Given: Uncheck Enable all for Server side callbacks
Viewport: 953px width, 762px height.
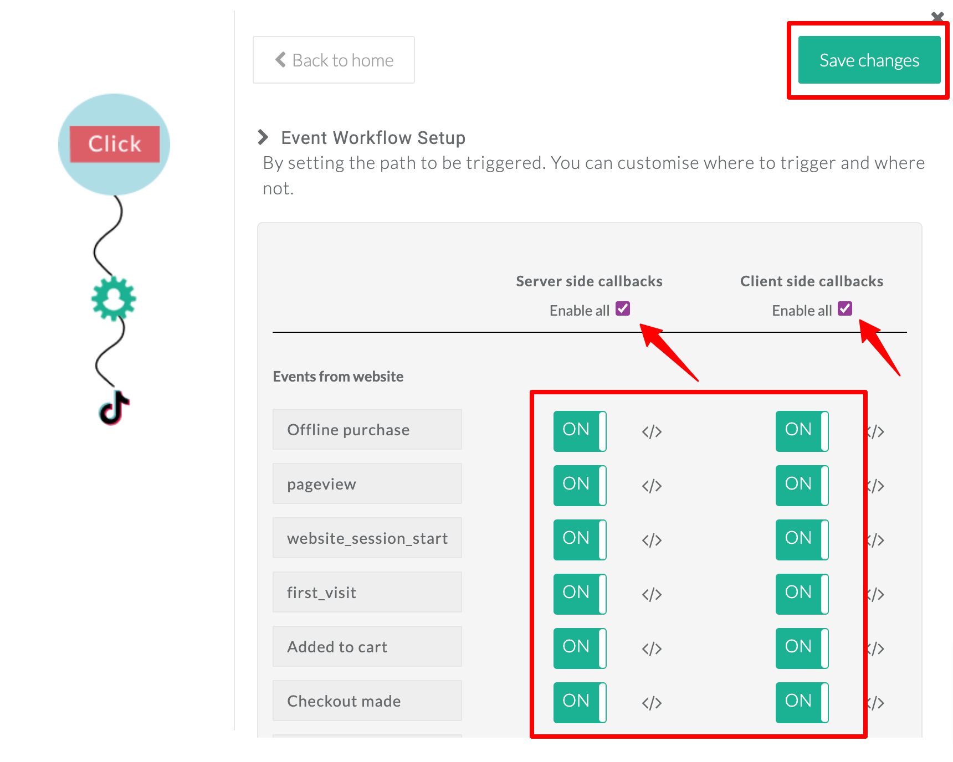Looking at the screenshot, I should coord(622,309).
